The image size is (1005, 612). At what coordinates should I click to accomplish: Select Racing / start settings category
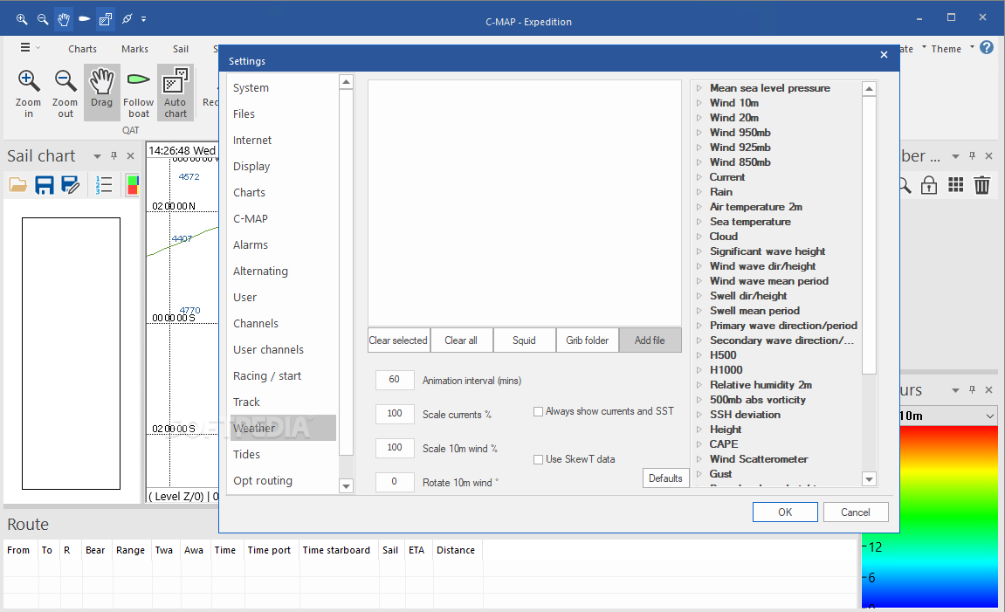(283, 376)
